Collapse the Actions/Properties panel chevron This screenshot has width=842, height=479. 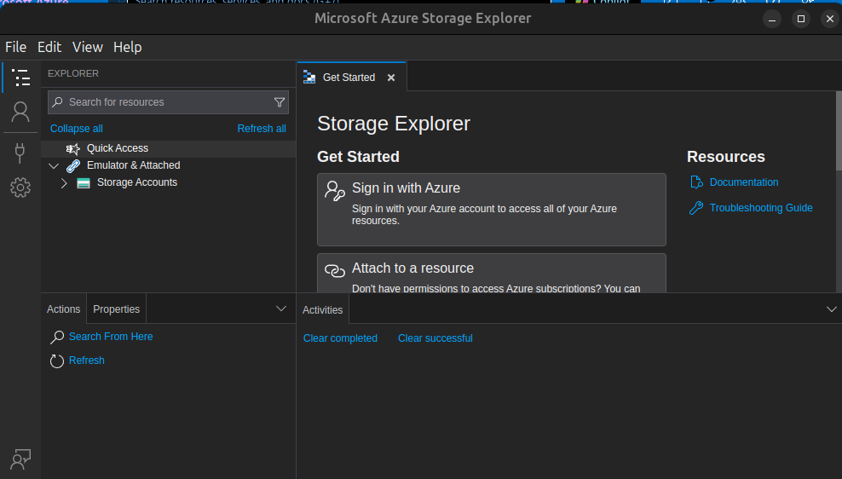(281, 309)
